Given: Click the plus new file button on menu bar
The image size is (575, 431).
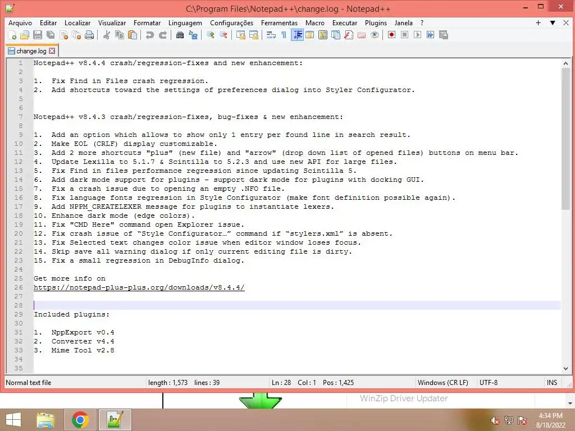Looking at the screenshot, I should 539,22.
